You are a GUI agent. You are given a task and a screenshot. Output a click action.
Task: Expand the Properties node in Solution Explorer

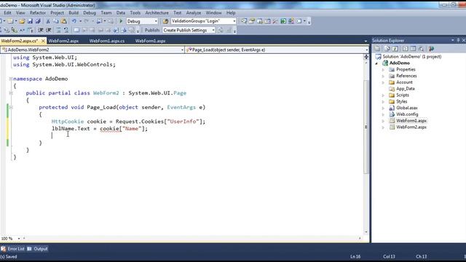383,70
